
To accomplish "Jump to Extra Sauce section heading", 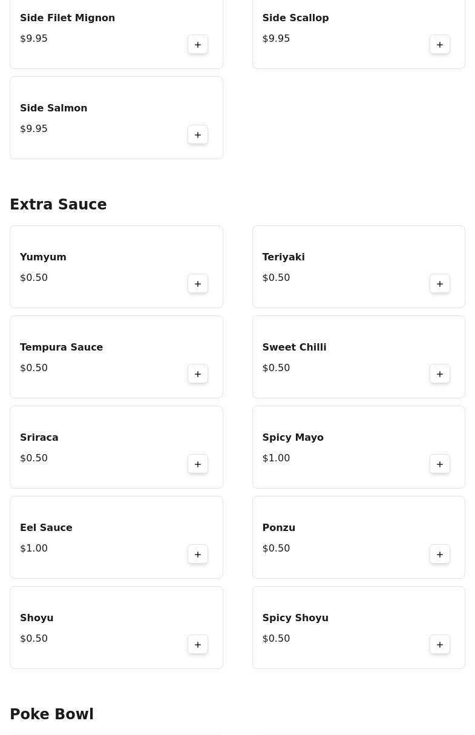I will 58,205.
